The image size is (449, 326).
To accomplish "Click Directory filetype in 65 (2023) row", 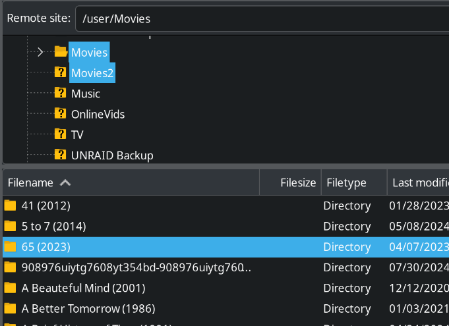I will coord(347,247).
